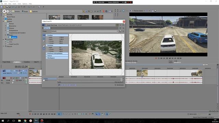Screen dimensions: 219x123
Task: Toggle Enable Snapping in bottom toolbar
Action: (x=96, y=114)
